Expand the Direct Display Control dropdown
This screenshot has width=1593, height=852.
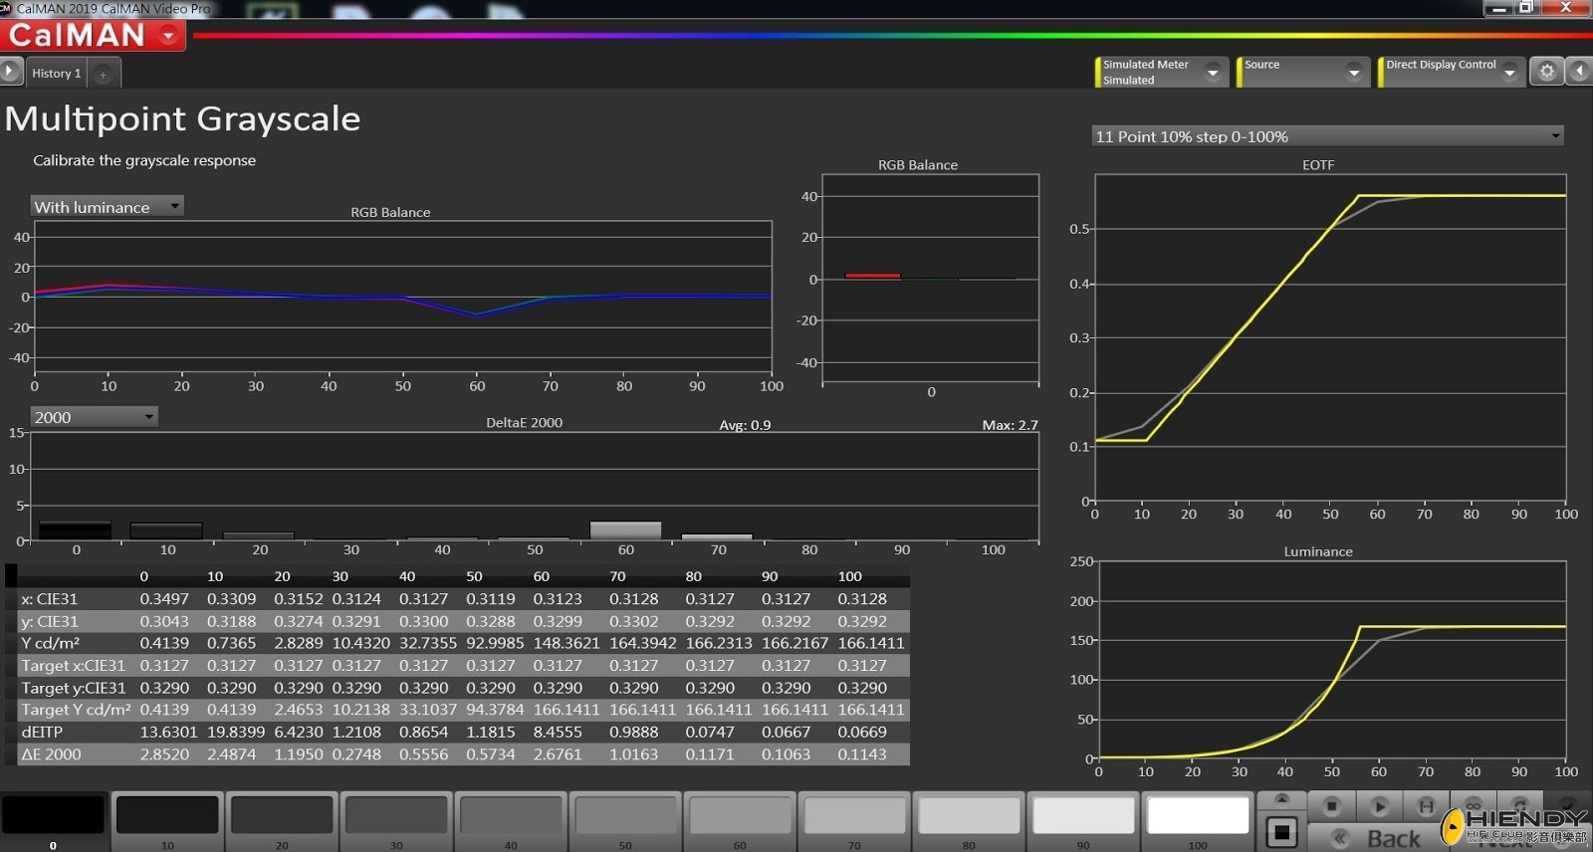(1509, 72)
